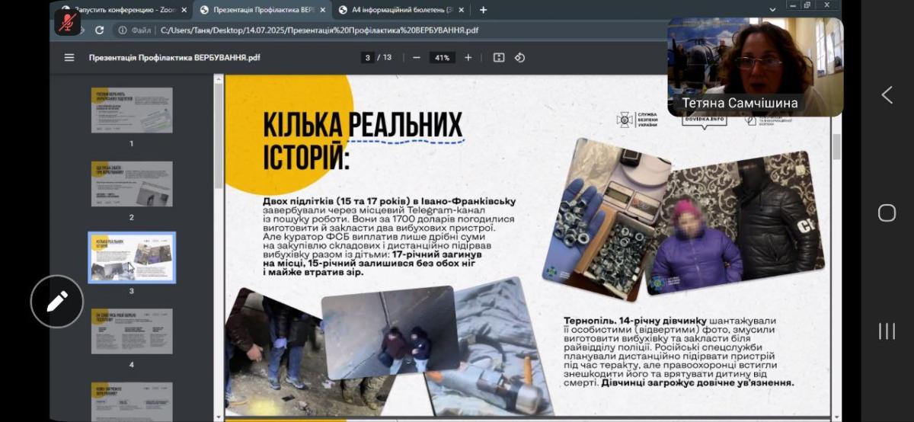Click the fit to page icon
This screenshot has height=422, width=914.
pyautogui.click(x=499, y=58)
